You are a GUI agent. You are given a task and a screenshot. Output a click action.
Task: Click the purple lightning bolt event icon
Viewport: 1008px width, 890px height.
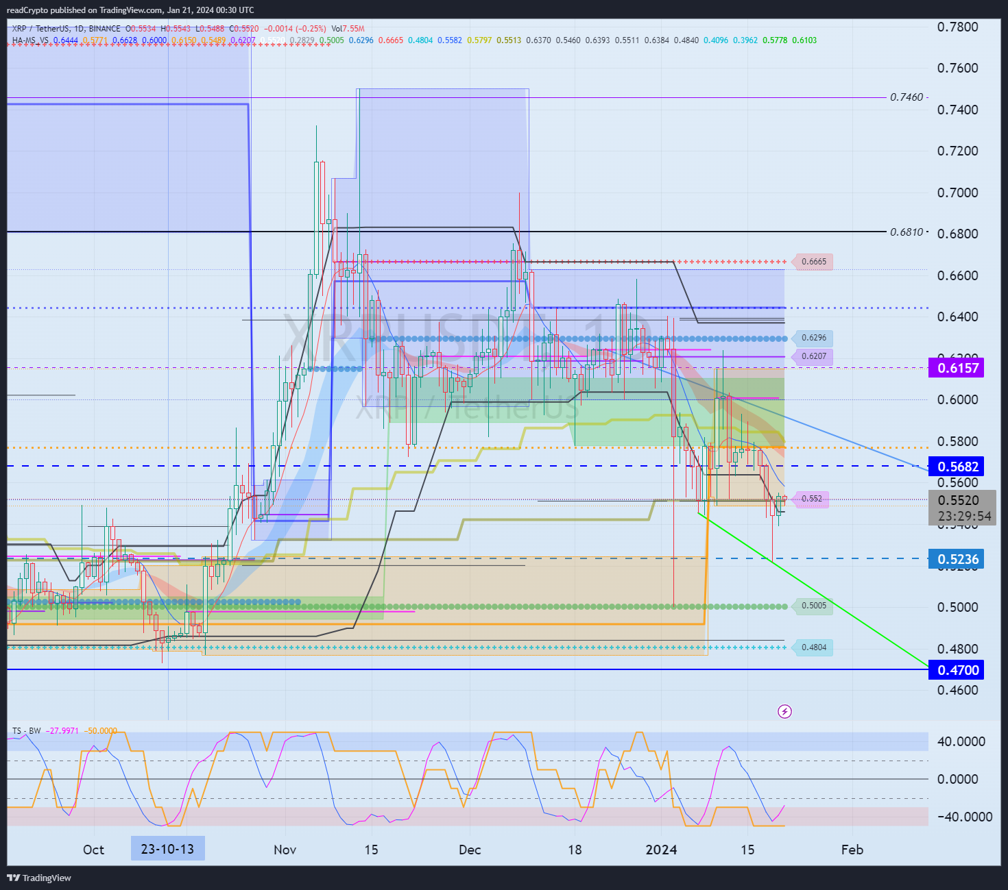click(x=785, y=711)
